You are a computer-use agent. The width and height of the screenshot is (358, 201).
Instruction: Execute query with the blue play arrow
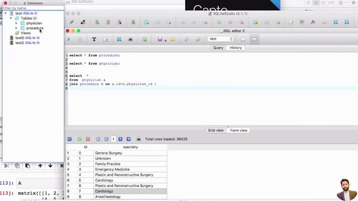69,39
